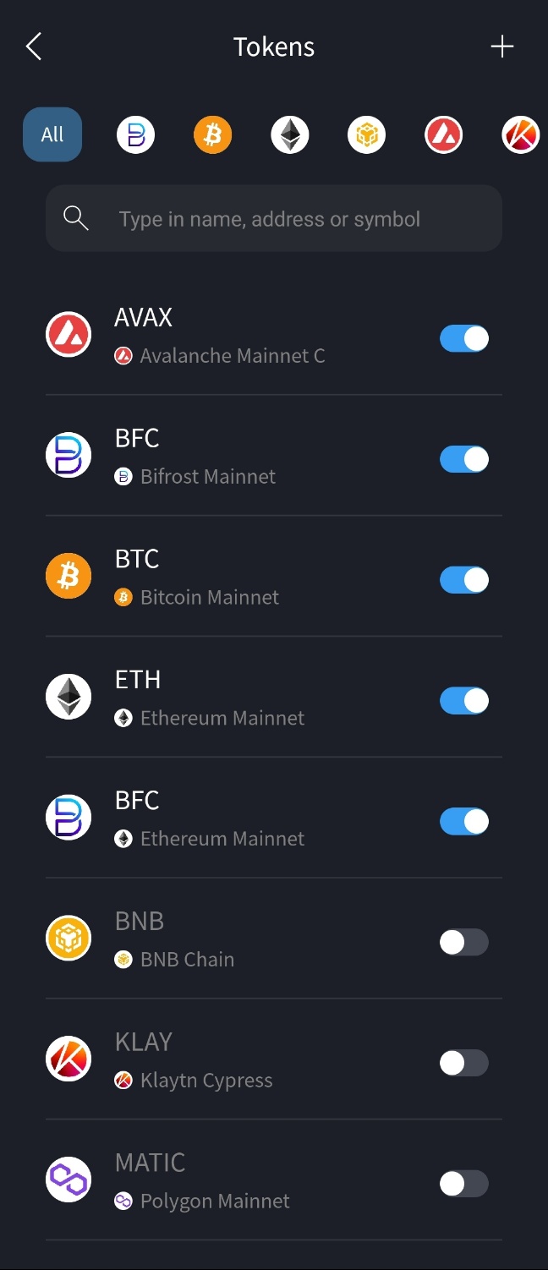Turn off BFC Ethereum Mainnet toggle
This screenshot has width=548, height=1270.
coord(464,821)
